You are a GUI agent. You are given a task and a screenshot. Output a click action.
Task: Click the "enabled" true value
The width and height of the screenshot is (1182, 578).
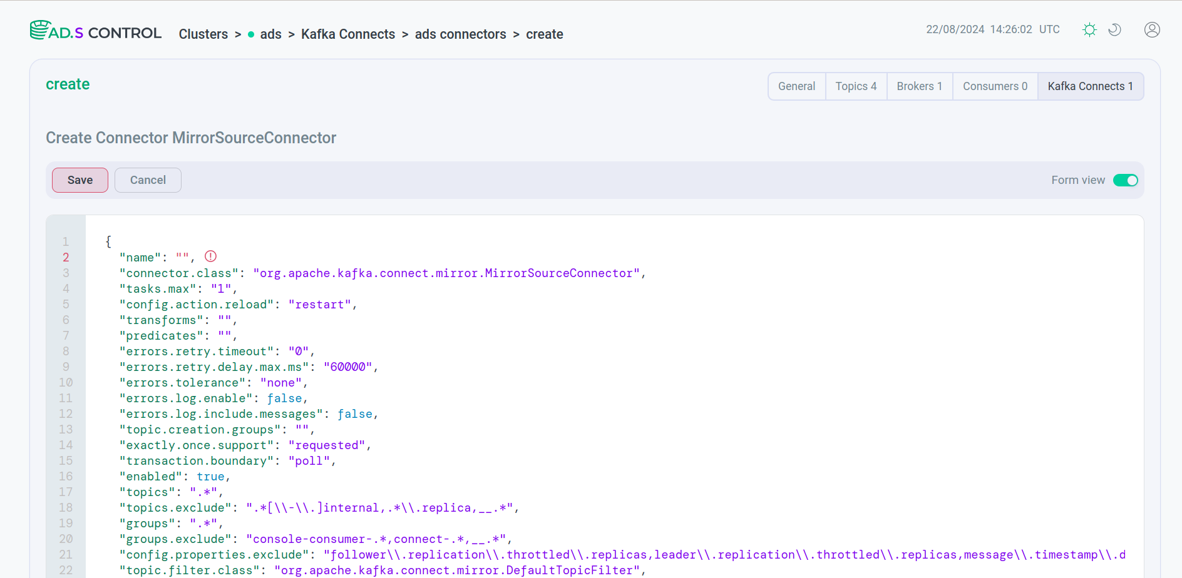point(211,476)
